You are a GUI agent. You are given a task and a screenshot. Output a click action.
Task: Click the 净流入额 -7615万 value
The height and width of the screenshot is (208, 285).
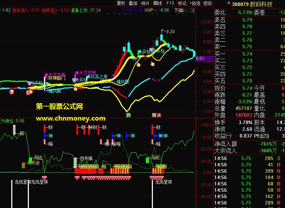point(268,144)
